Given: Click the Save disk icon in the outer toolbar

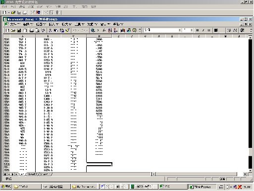Looking at the screenshot, I should coord(19,12).
